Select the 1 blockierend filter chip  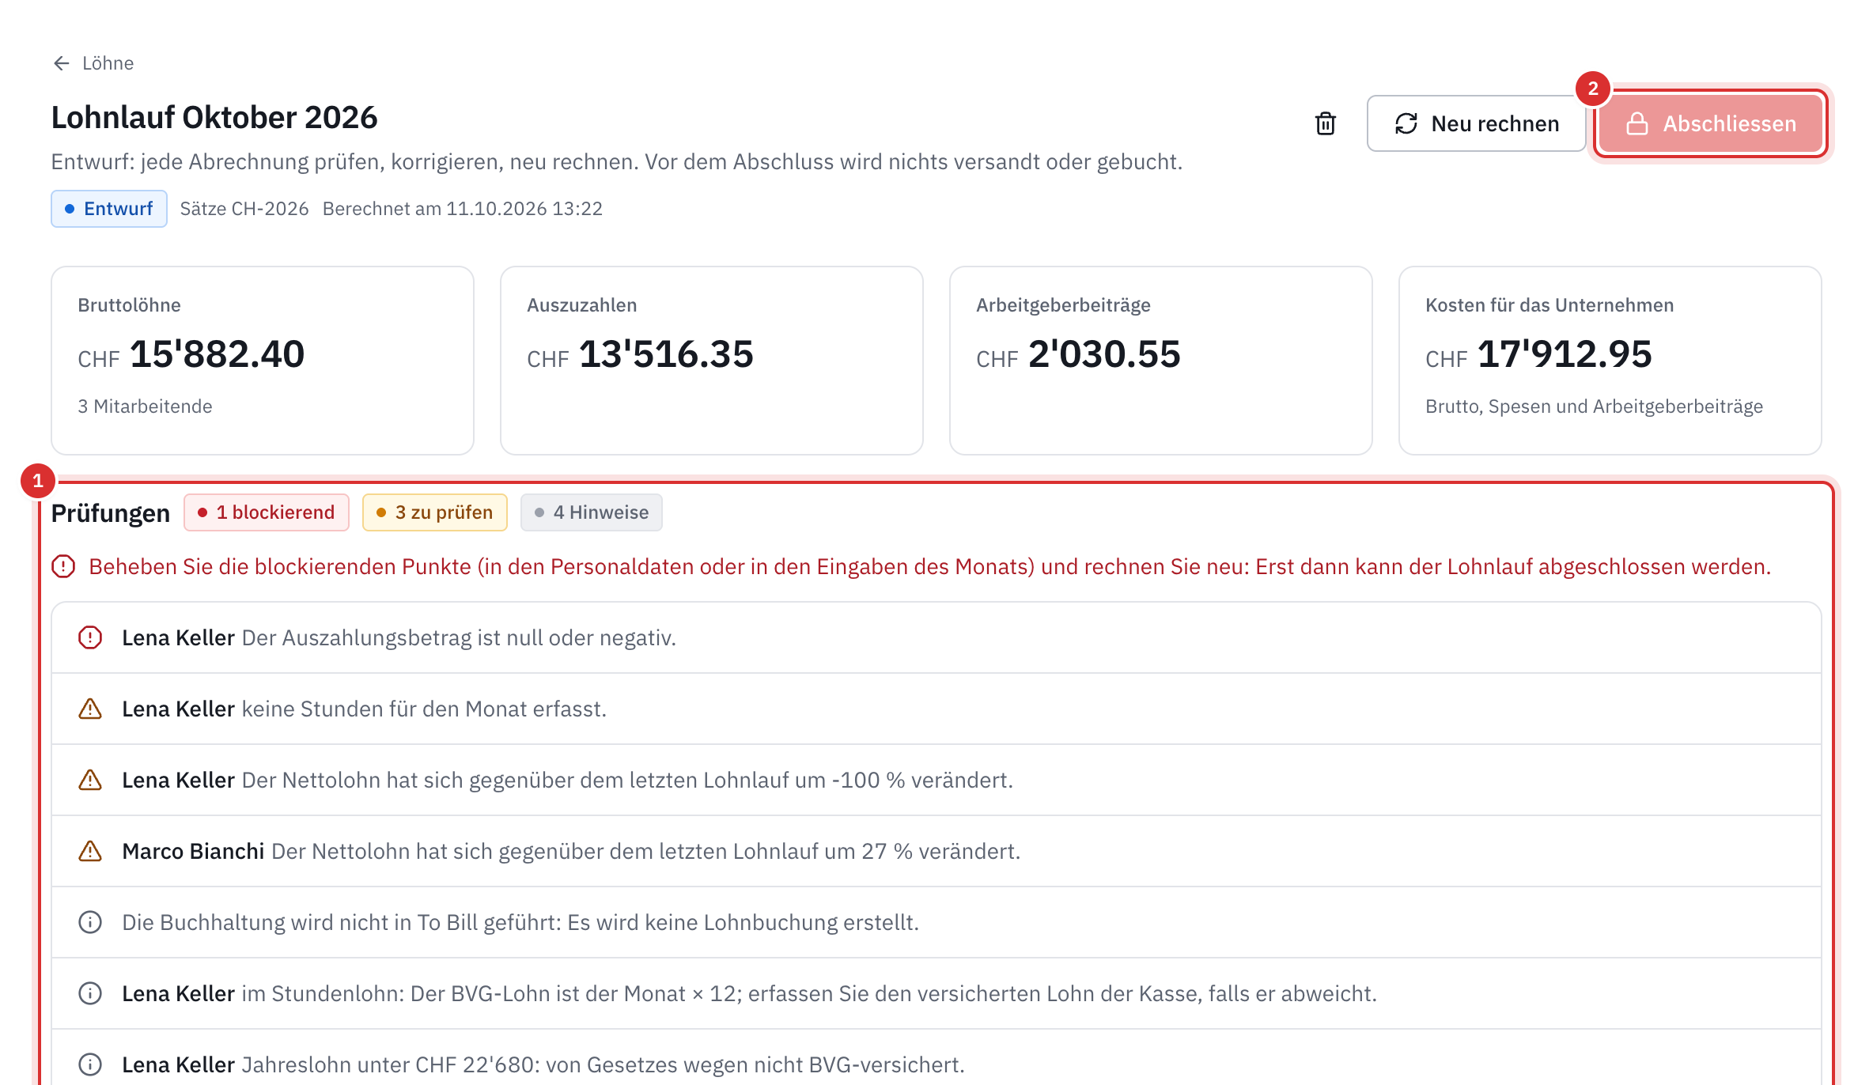pos(267,512)
